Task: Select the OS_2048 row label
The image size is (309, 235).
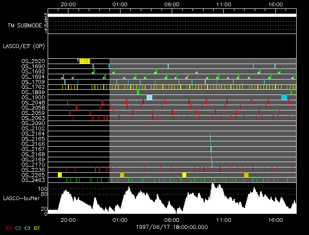Action: (x=33, y=102)
